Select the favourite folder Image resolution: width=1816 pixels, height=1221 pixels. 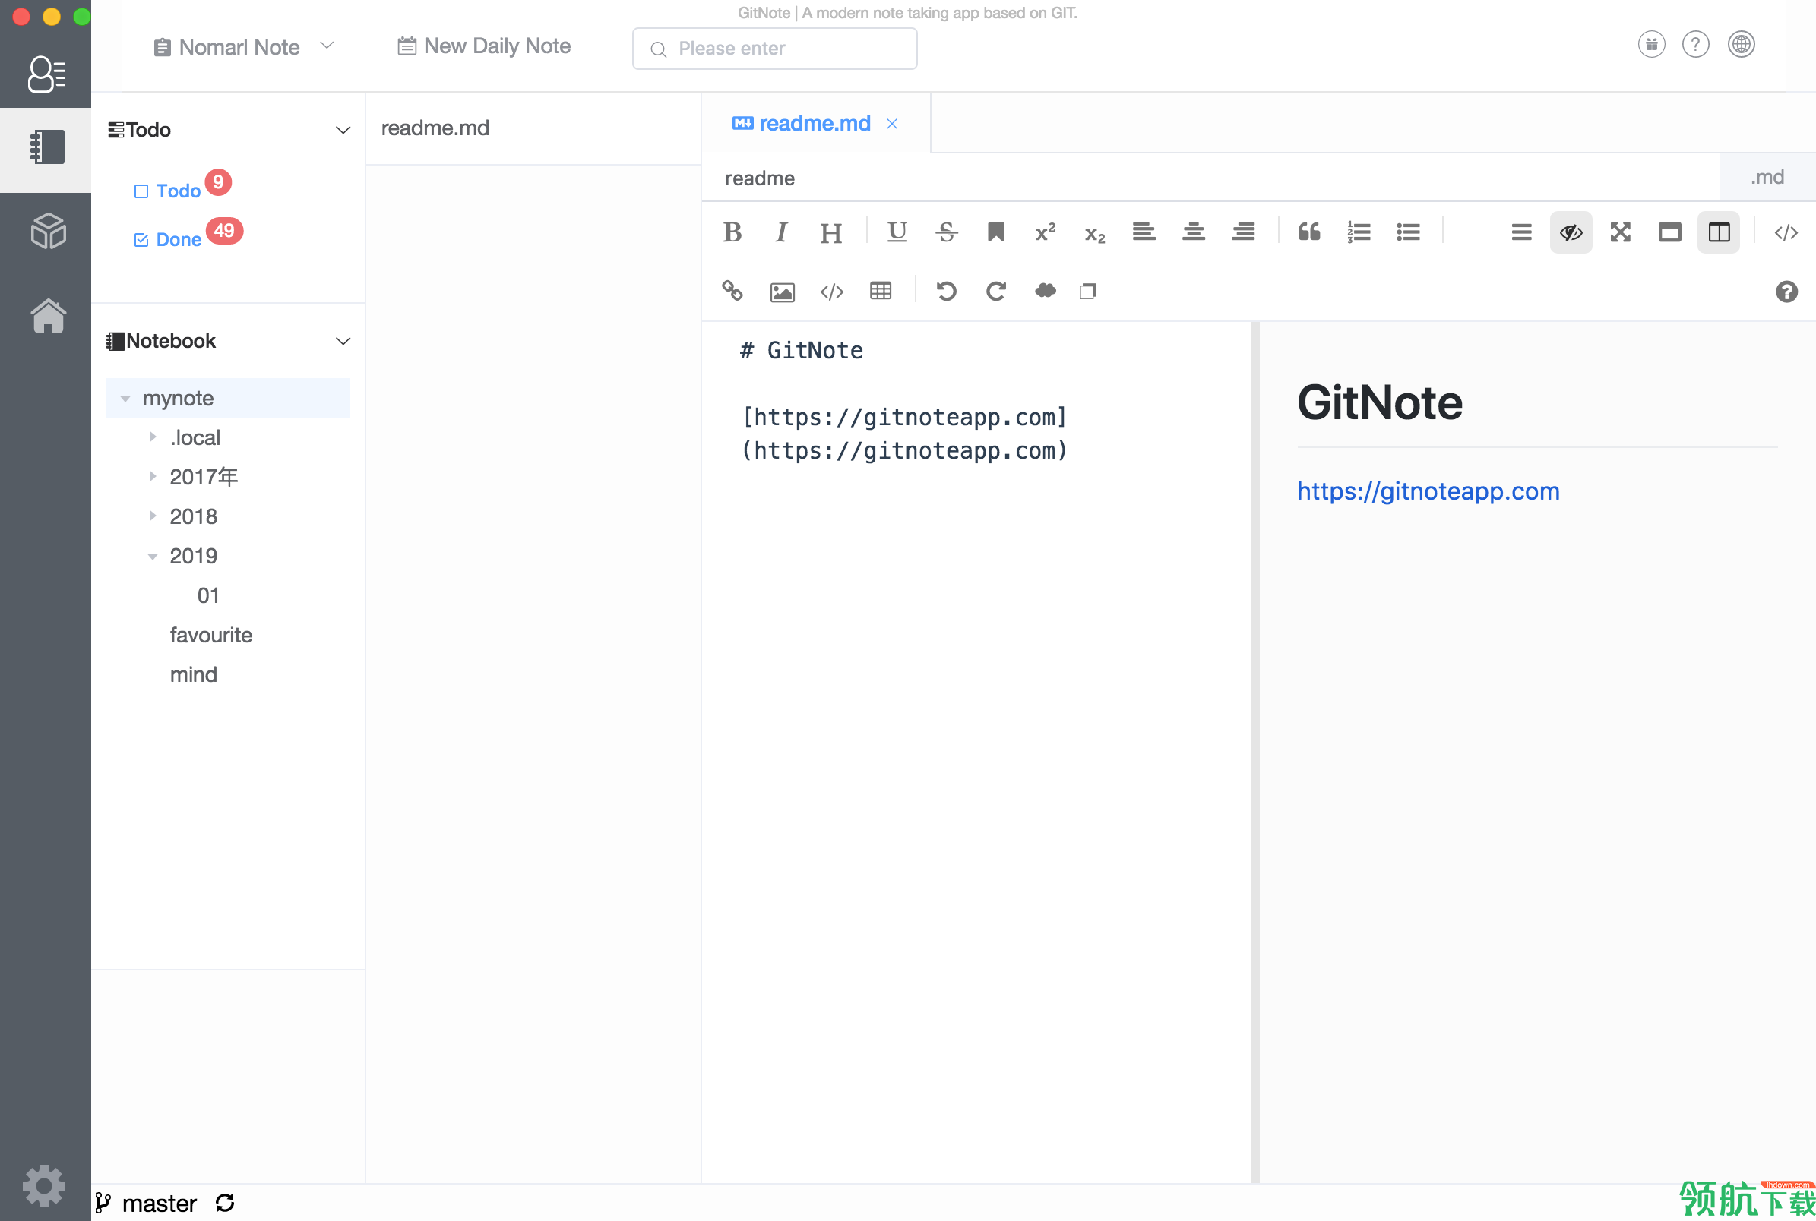(210, 636)
